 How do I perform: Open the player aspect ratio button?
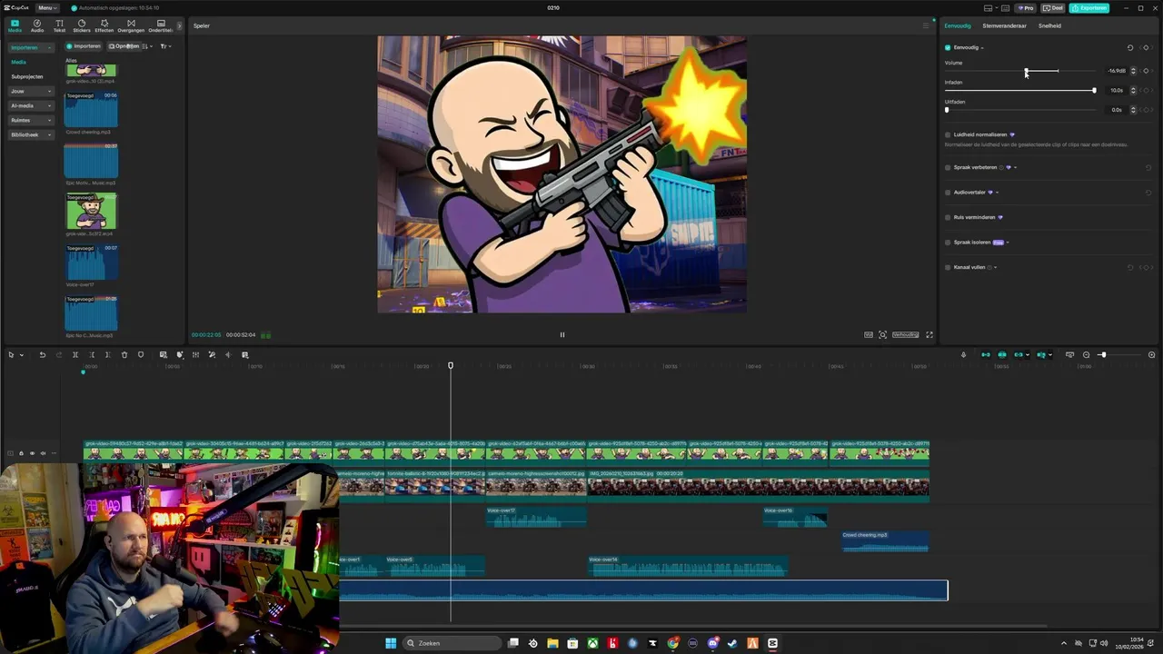pyautogui.click(x=905, y=334)
